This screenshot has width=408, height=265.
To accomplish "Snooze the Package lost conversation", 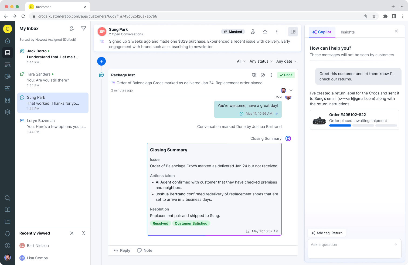I will coord(254,75).
